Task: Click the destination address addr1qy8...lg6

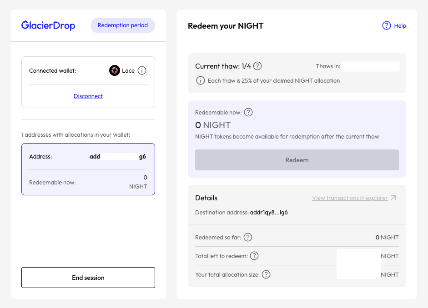Action: point(269,212)
